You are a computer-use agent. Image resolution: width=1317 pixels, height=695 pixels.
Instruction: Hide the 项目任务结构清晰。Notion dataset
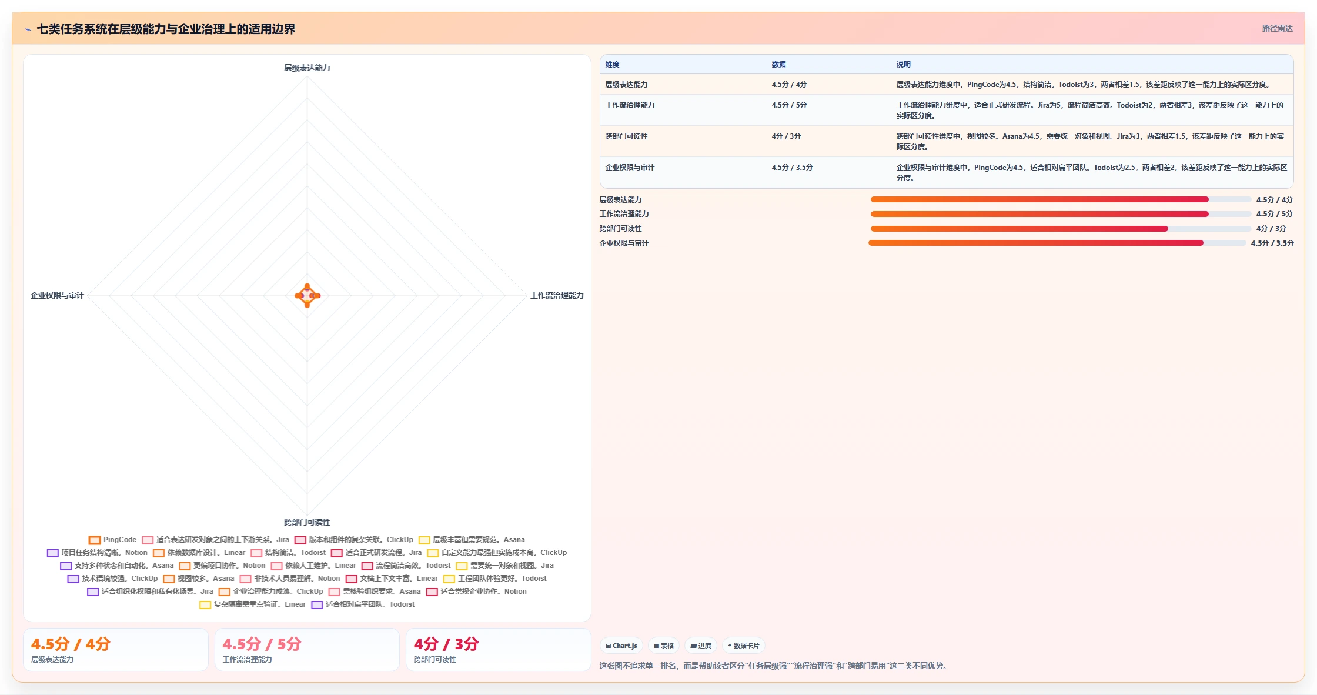pos(97,553)
